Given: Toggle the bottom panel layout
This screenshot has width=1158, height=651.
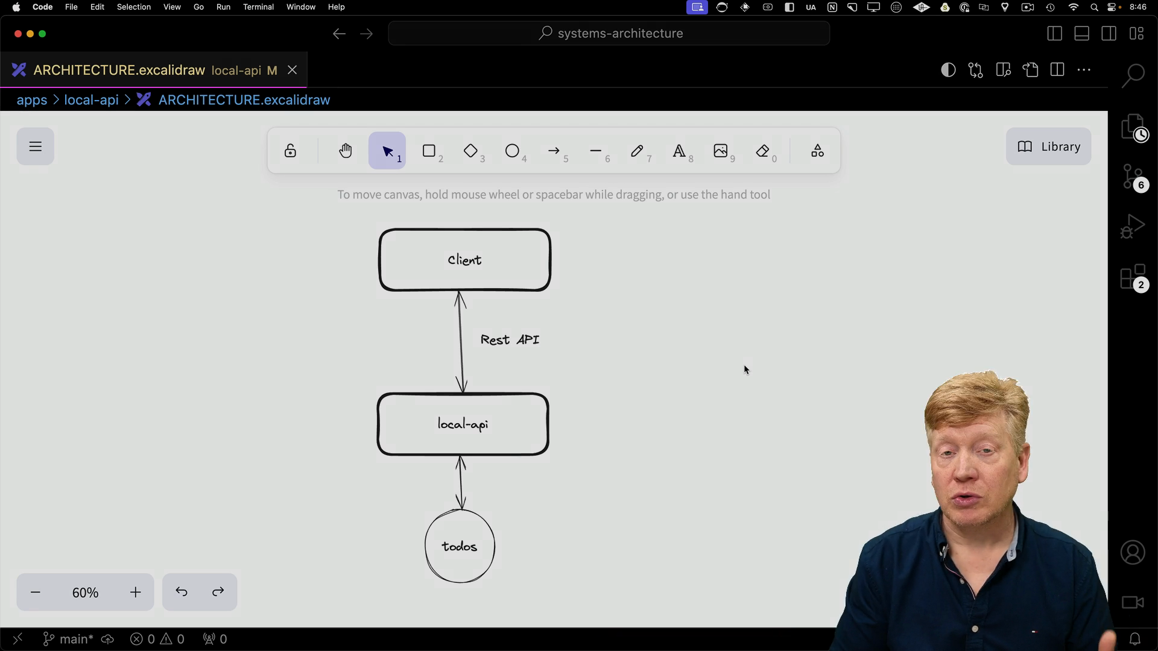Looking at the screenshot, I should click(x=1081, y=34).
